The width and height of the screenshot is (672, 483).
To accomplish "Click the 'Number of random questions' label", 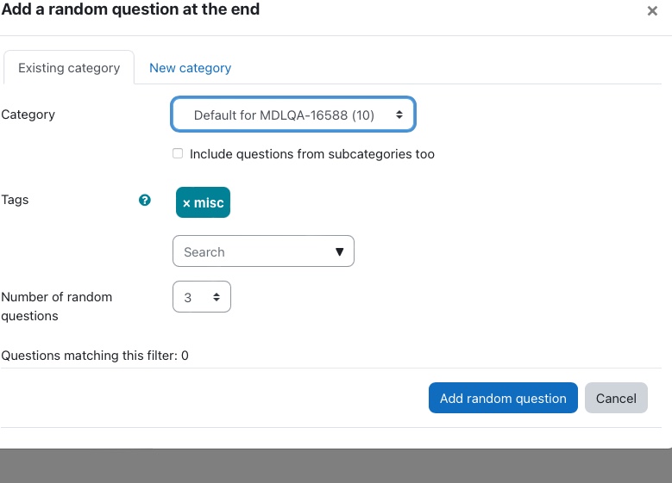I will 57,307.
